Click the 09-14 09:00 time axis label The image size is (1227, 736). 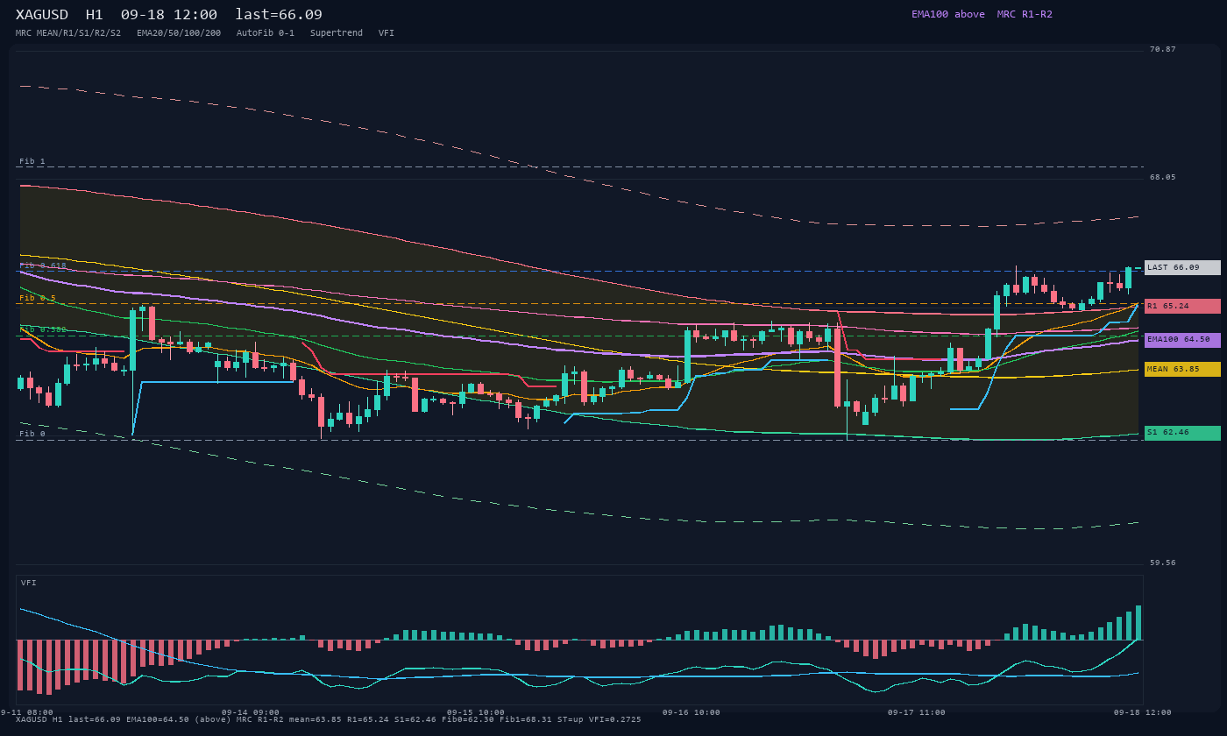(x=251, y=712)
